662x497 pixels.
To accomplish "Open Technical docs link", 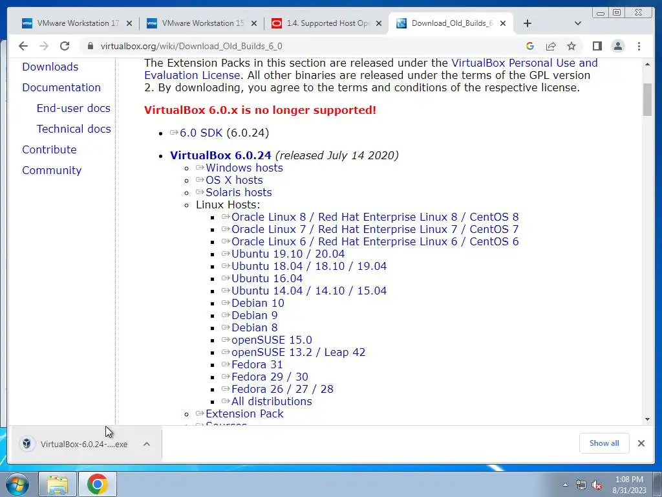I will (74, 129).
